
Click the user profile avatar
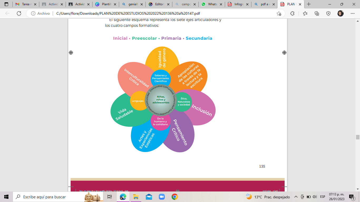[340, 13]
